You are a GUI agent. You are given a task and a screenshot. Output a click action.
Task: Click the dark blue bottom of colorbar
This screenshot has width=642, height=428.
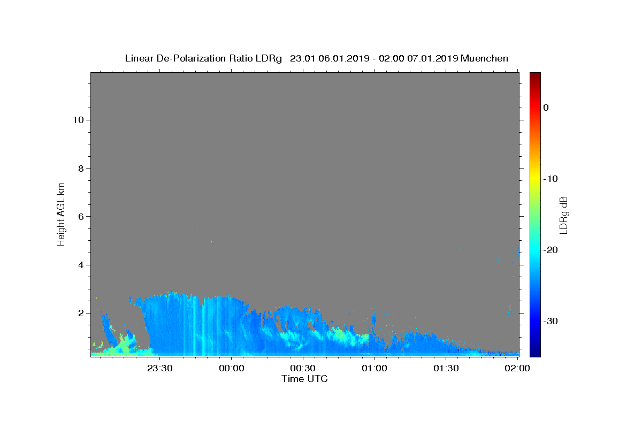pos(535,352)
